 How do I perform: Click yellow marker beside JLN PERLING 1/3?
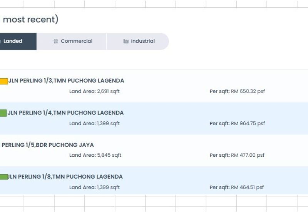pyautogui.click(x=3, y=81)
